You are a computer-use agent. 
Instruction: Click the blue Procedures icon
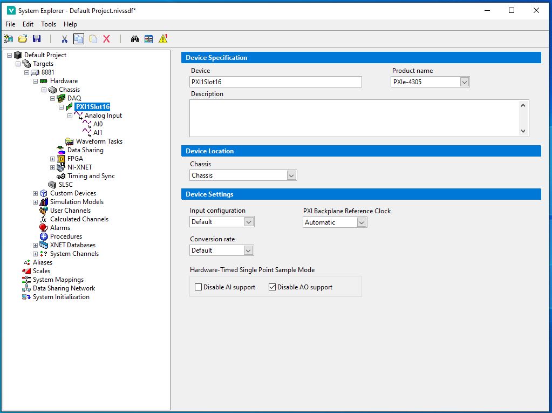pos(44,236)
